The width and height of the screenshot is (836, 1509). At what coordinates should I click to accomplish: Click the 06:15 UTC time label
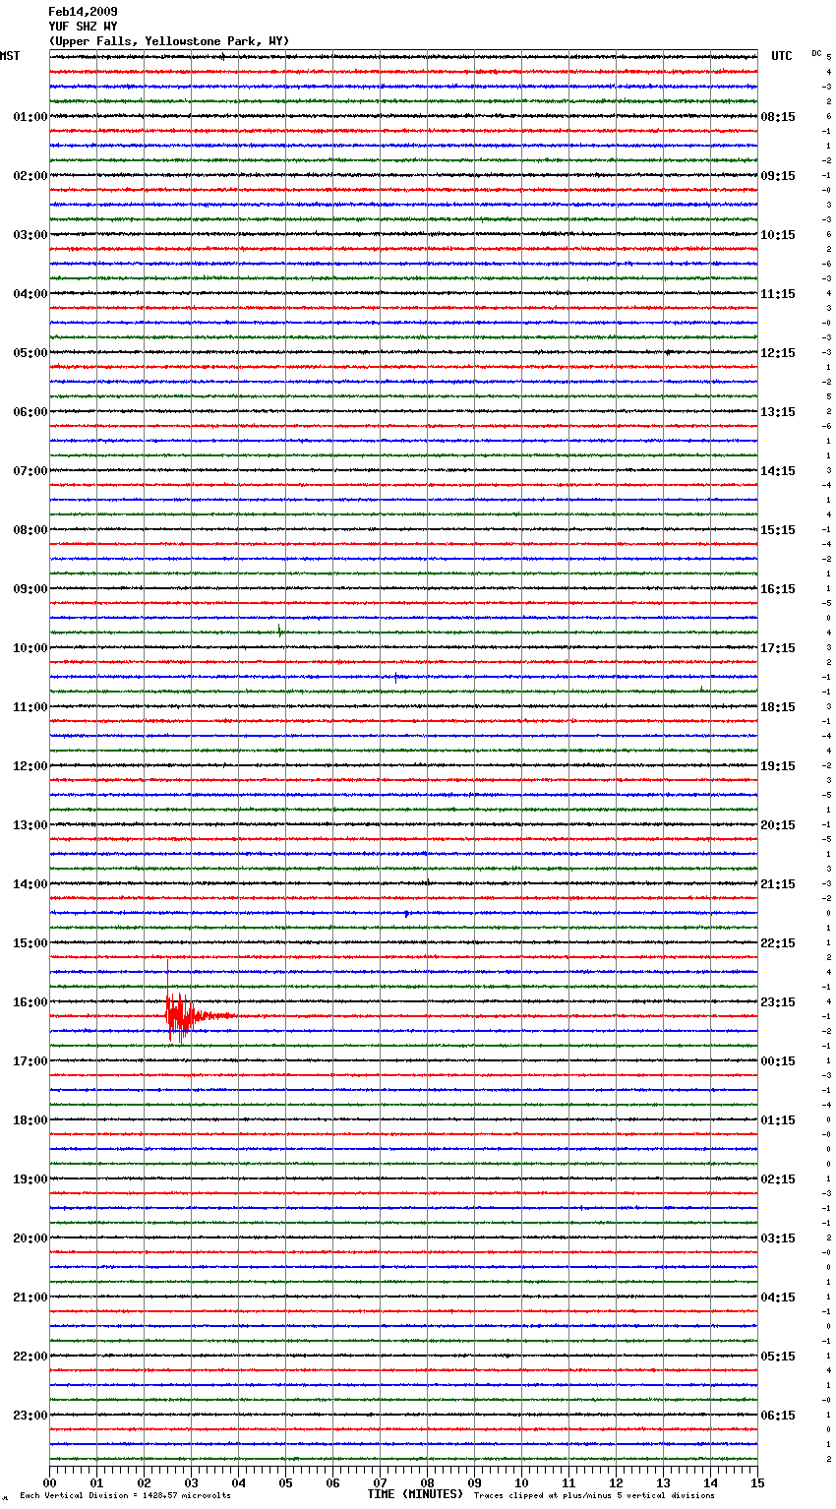(x=778, y=1416)
